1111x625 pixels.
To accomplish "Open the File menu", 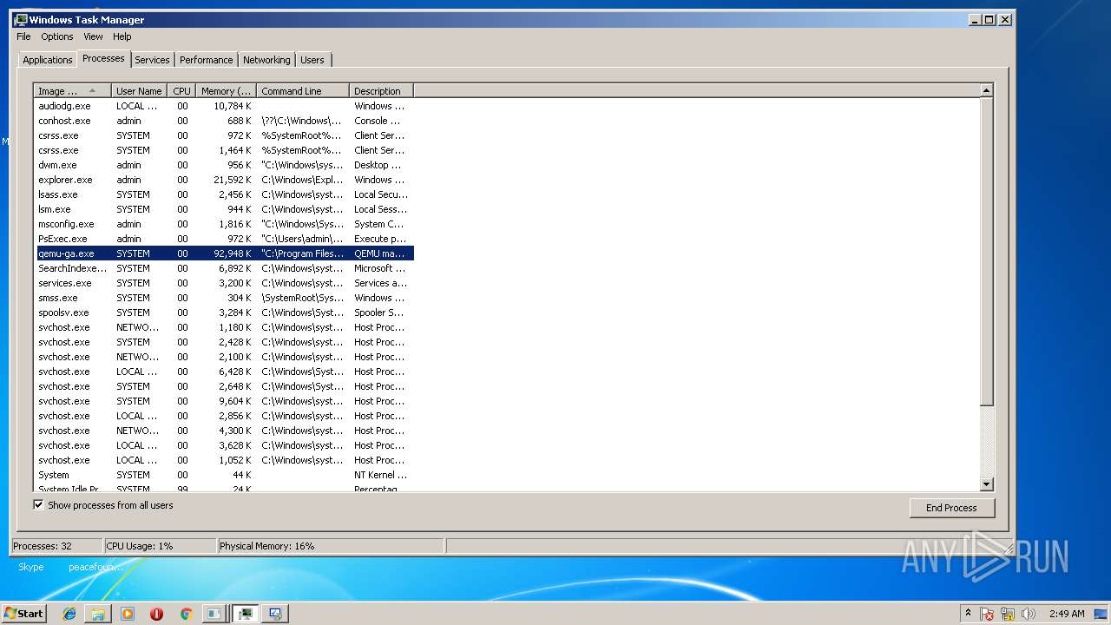I will 23,36.
